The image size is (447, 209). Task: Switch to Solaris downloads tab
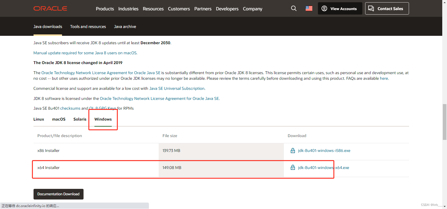pos(80,119)
